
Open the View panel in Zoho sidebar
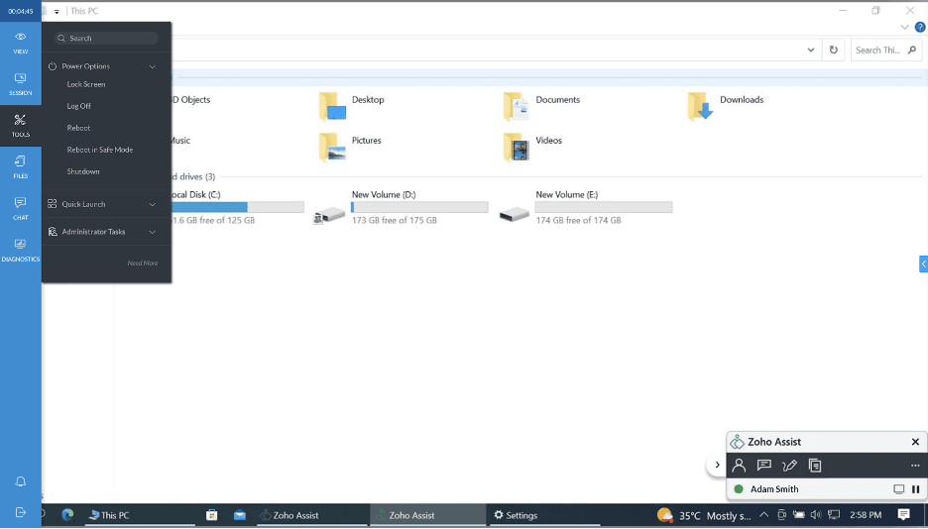20,44
